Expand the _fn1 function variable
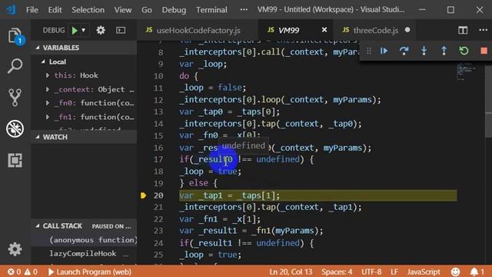 48,117
